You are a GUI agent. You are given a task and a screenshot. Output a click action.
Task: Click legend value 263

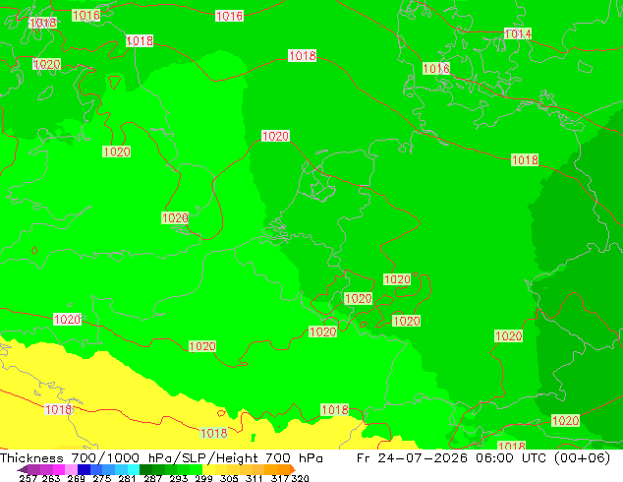point(51,478)
